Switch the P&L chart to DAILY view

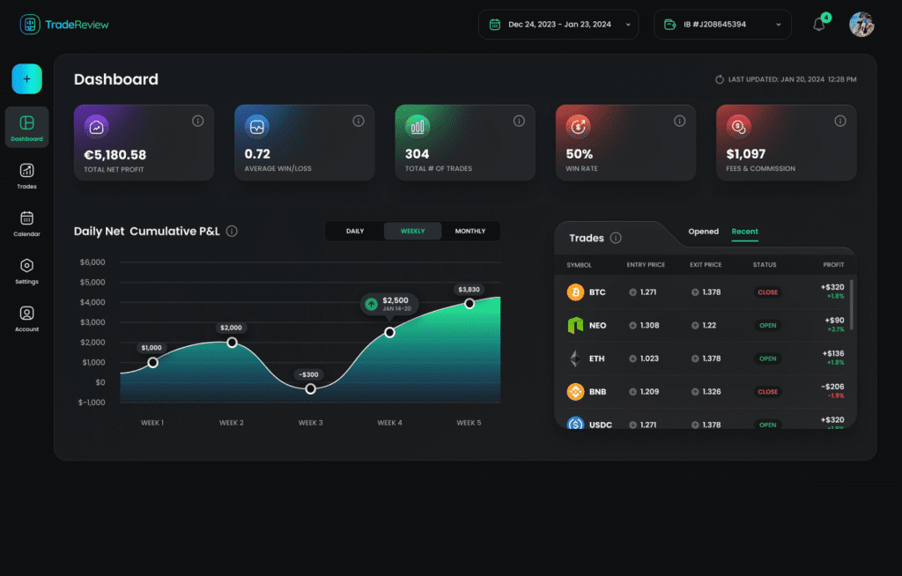355,231
